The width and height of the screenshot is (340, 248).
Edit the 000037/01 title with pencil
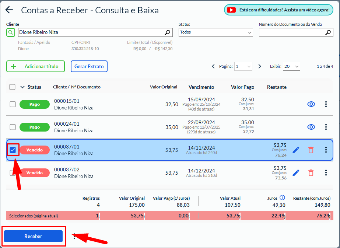[296, 150]
